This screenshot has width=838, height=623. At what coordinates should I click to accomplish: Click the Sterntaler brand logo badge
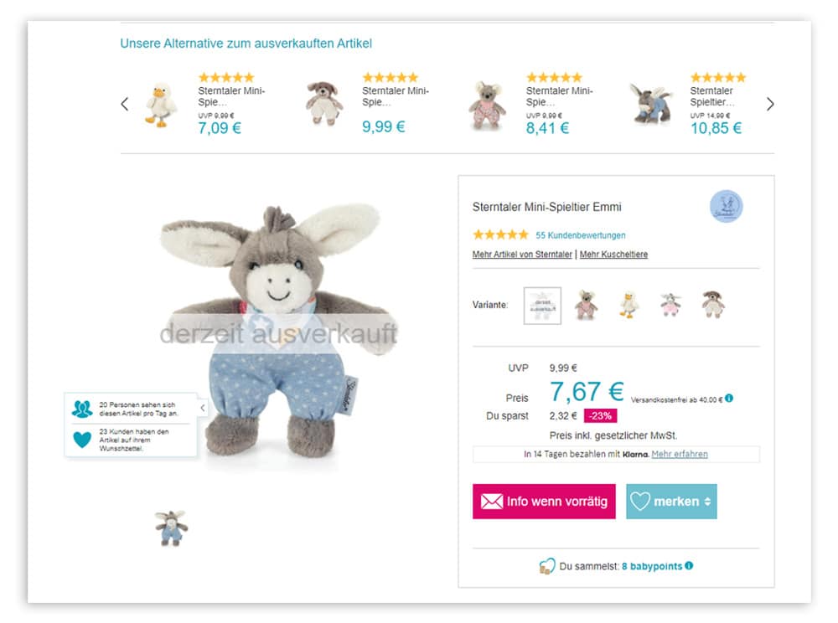(727, 206)
